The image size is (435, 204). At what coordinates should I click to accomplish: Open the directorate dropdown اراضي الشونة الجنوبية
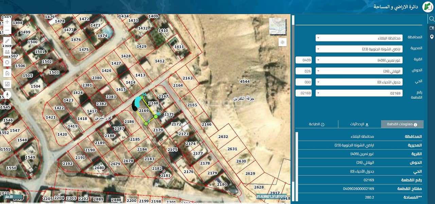pos(359,49)
